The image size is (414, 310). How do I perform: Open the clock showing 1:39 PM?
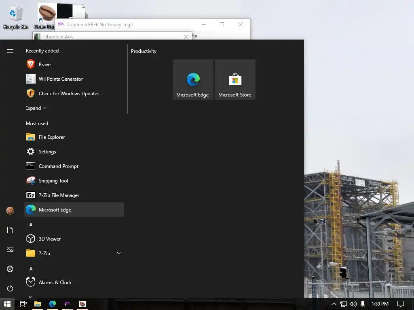coord(380,304)
